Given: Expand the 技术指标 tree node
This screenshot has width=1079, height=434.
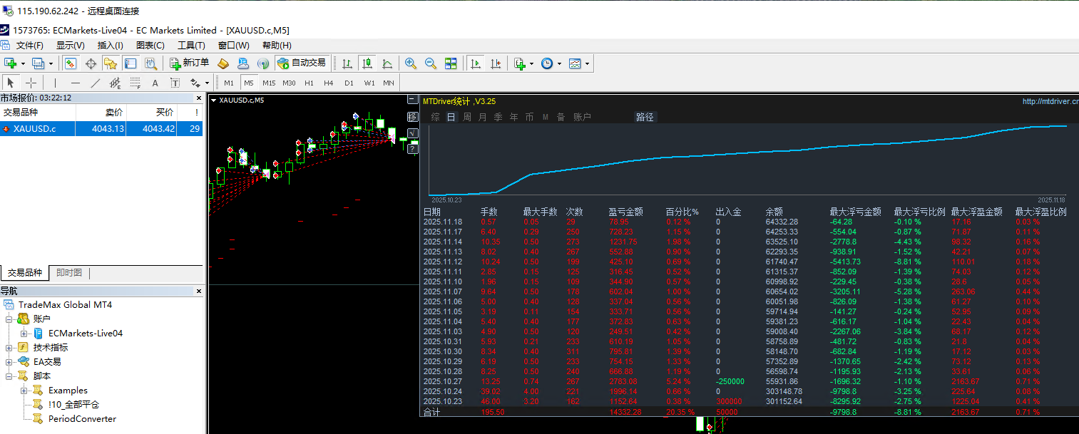Looking at the screenshot, I should coord(10,347).
